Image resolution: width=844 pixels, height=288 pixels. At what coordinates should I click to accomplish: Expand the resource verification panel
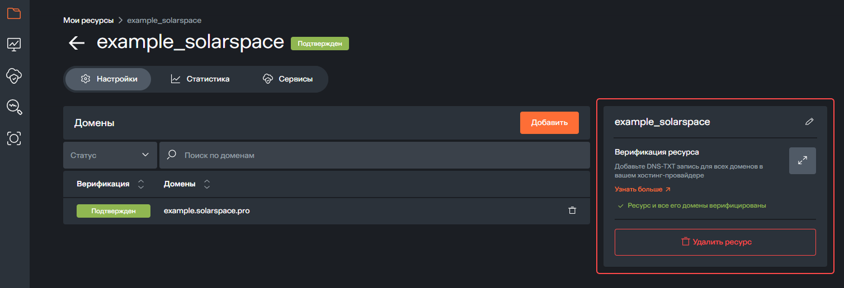802,161
